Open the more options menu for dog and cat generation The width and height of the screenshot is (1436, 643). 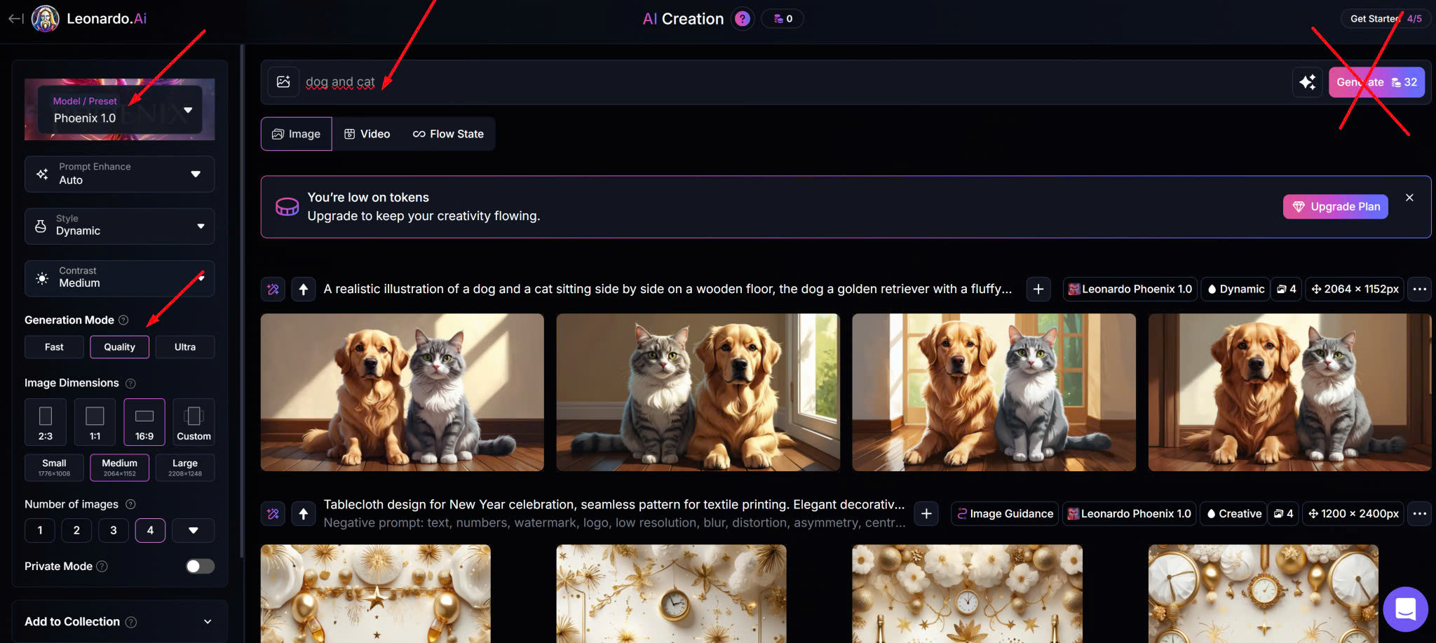pyautogui.click(x=1420, y=289)
